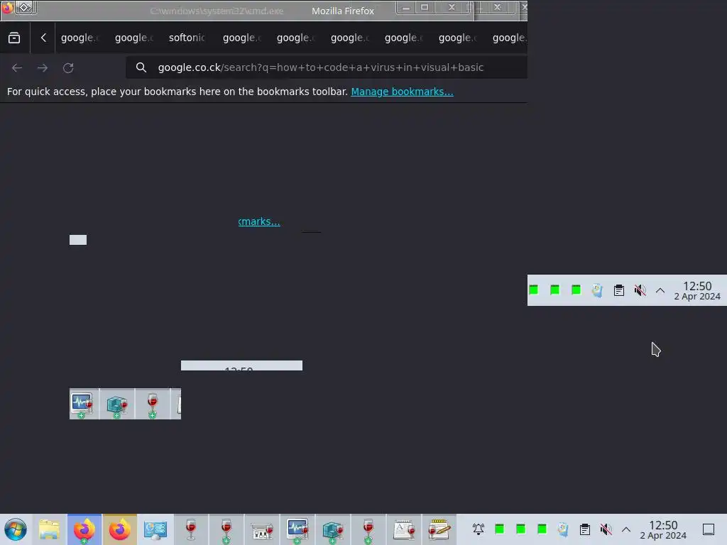
Task: Click the show desktop button in the taskbar
Action: point(709,529)
